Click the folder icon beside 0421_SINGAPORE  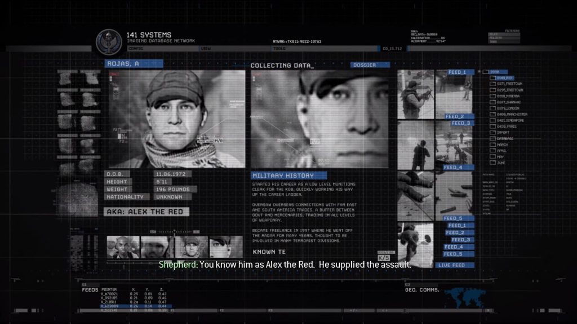492,120
